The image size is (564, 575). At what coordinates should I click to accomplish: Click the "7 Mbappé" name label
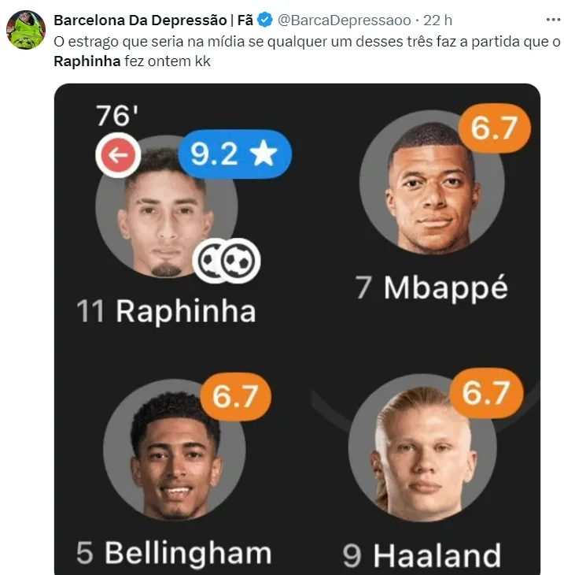pos(431,287)
